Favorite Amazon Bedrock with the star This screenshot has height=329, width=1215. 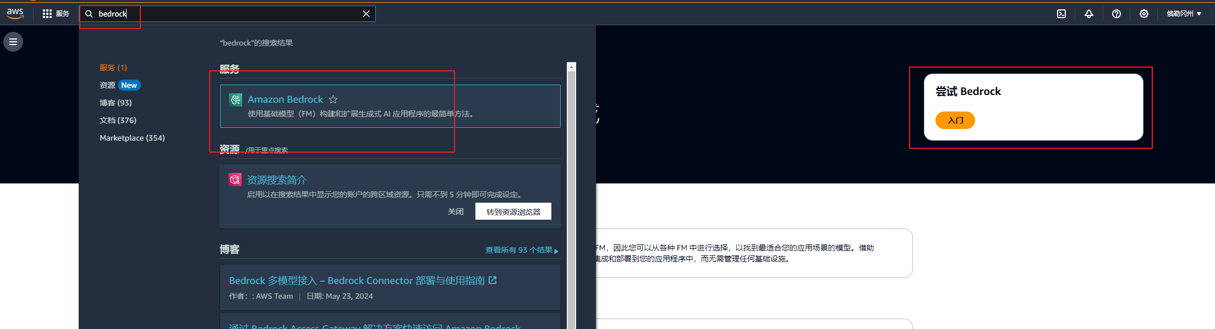point(333,99)
